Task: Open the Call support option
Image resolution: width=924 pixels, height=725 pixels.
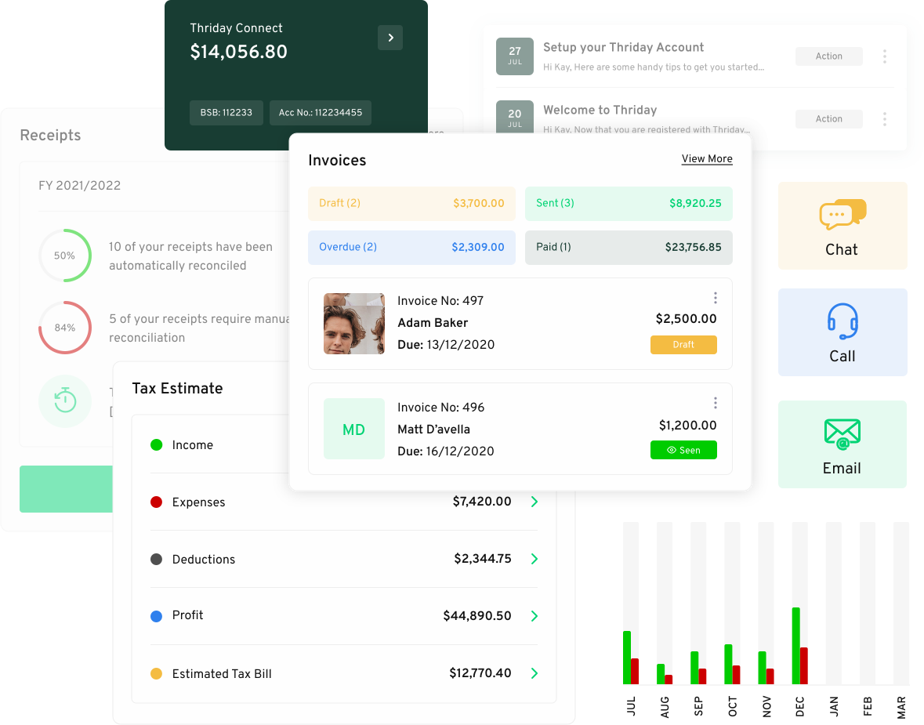Action: 842,332
